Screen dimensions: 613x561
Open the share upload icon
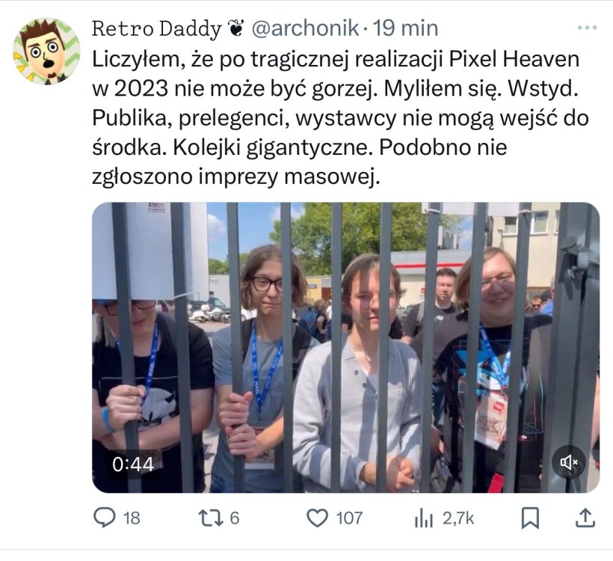585,518
